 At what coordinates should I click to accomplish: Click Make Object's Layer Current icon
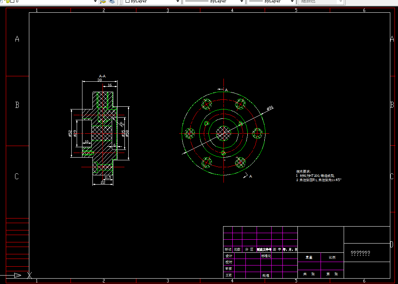[x=102, y=2]
